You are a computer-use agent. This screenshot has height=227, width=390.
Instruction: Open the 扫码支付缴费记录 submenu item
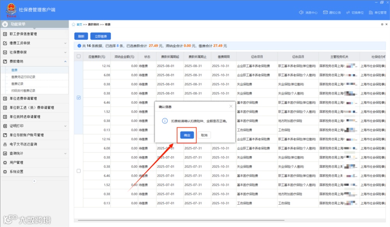23,90
